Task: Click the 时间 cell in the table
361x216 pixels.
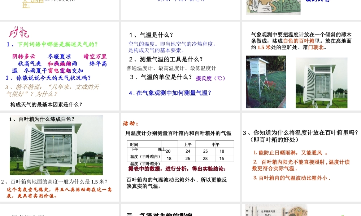Action: 134,145
